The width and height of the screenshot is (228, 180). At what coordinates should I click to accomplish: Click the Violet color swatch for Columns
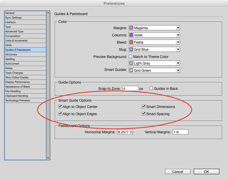point(131,35)
